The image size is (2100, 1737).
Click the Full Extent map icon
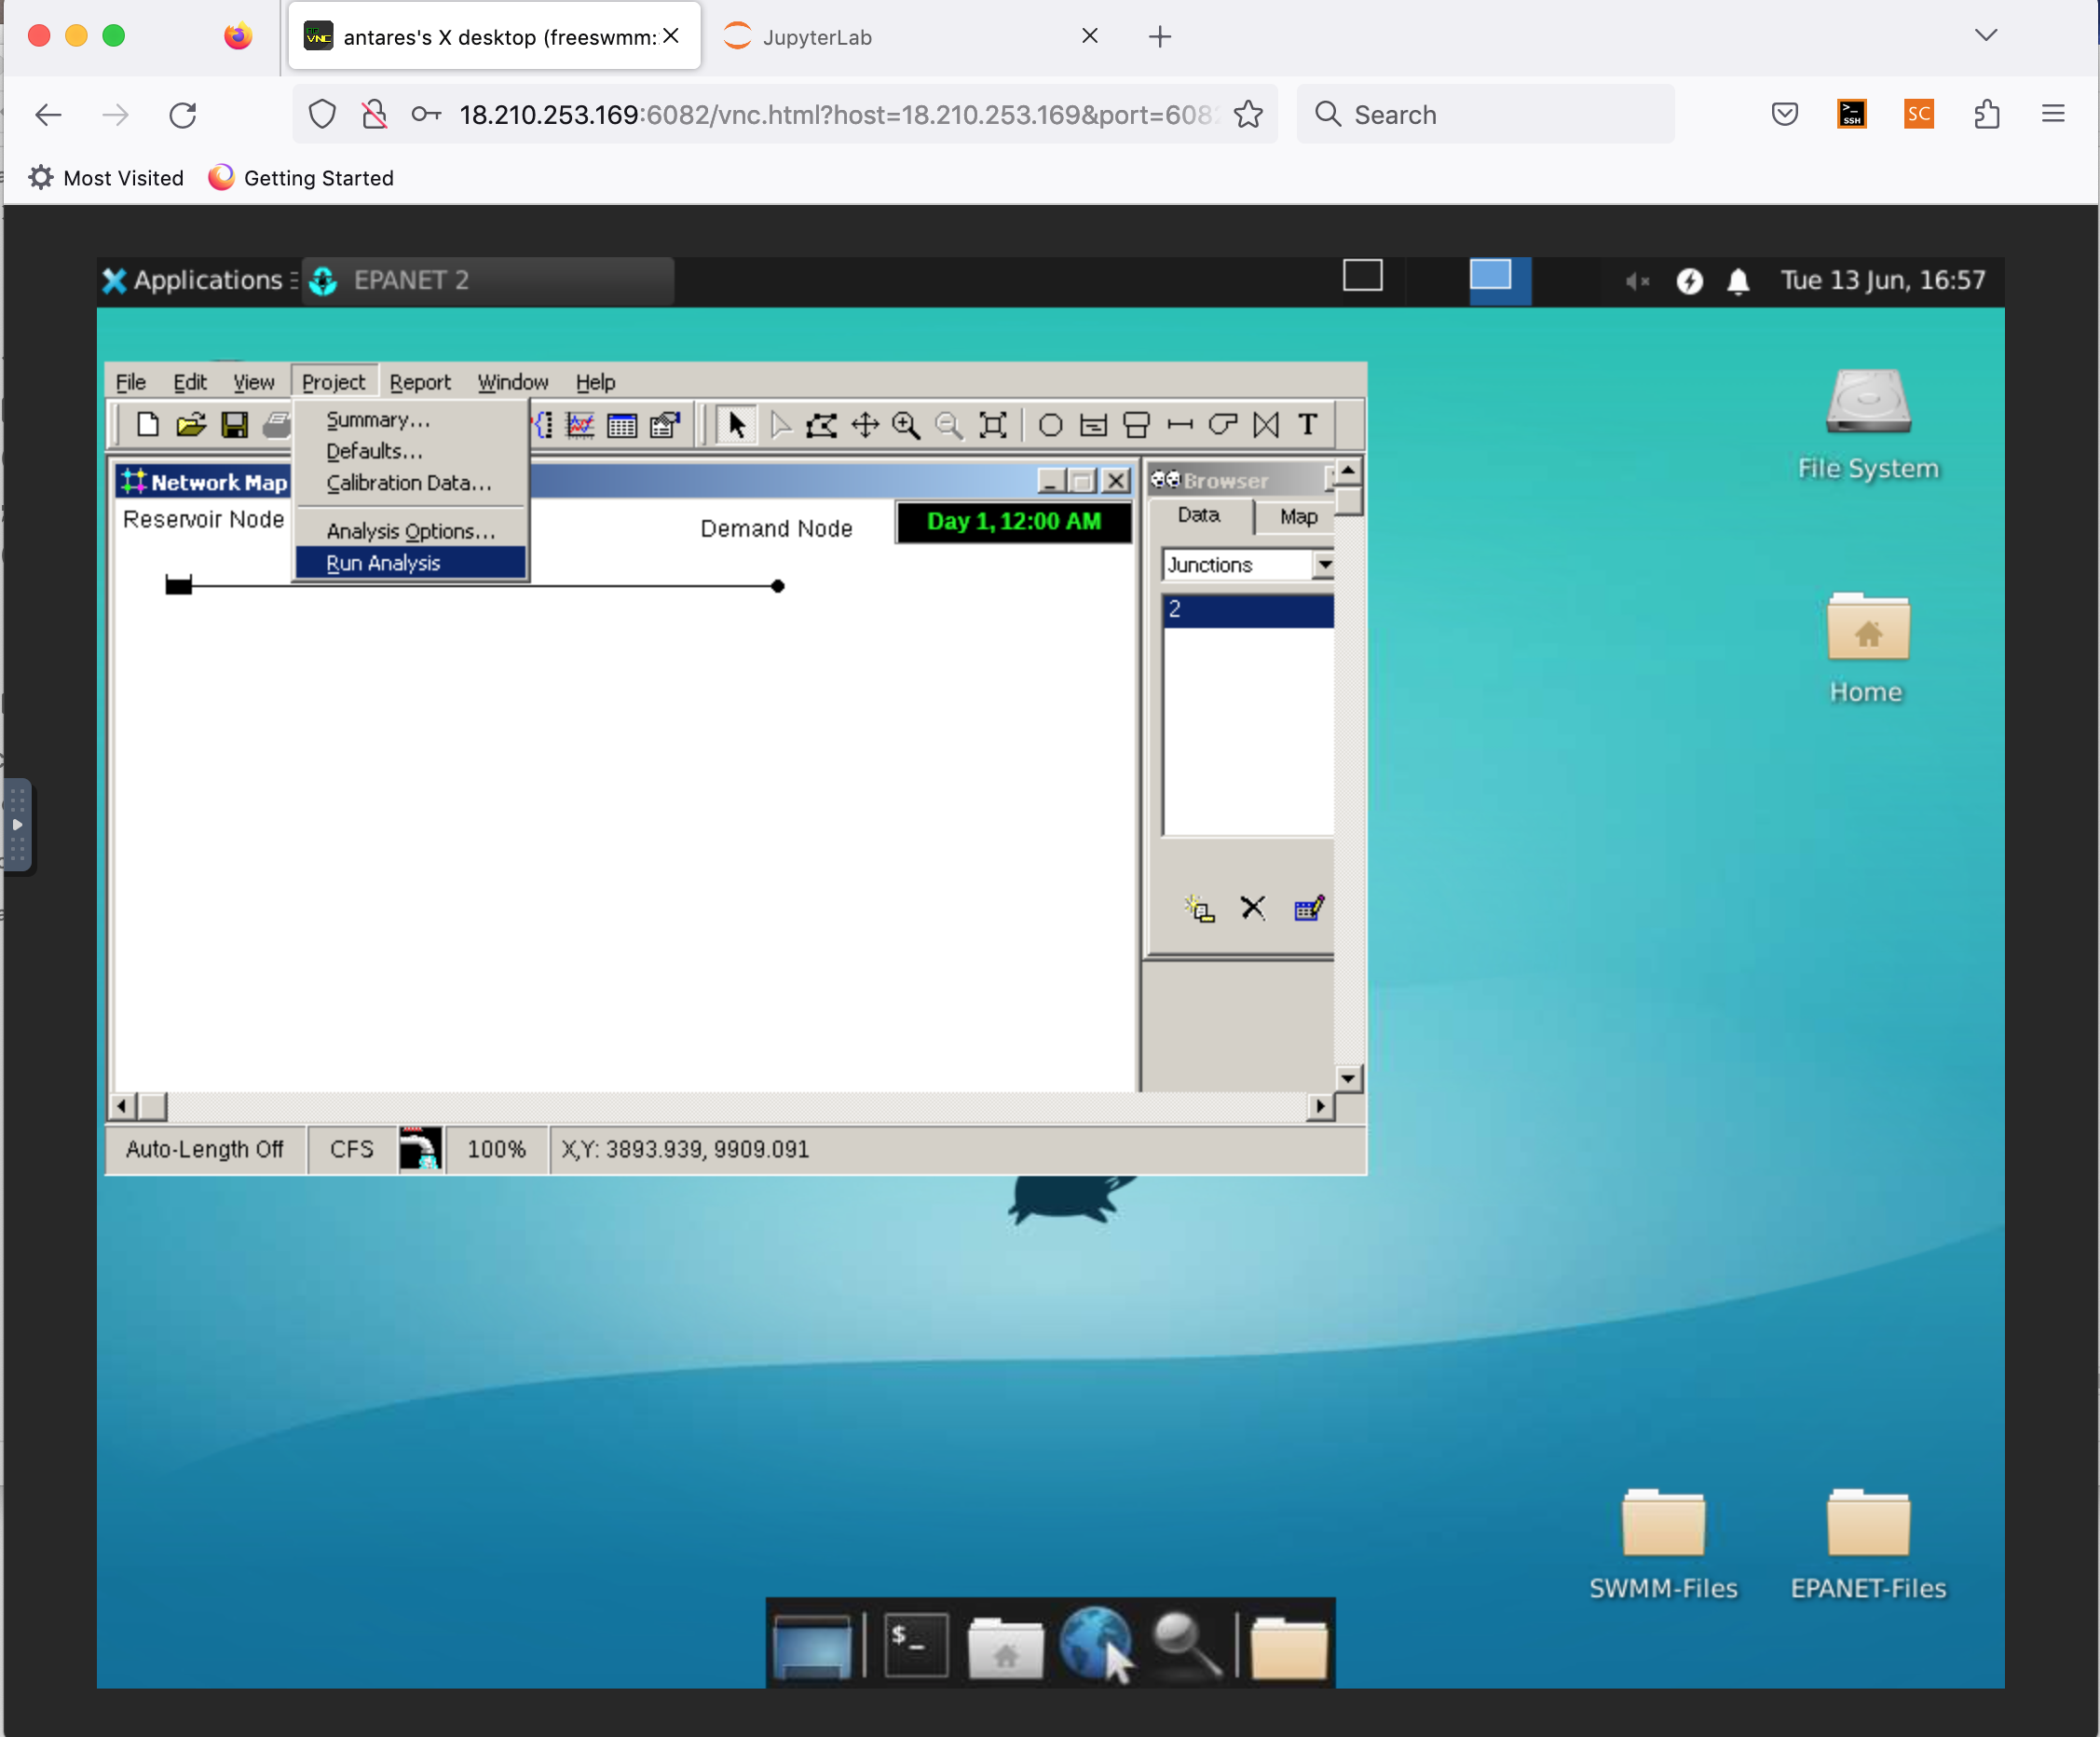pyautogui.click(x=993, y=425)
